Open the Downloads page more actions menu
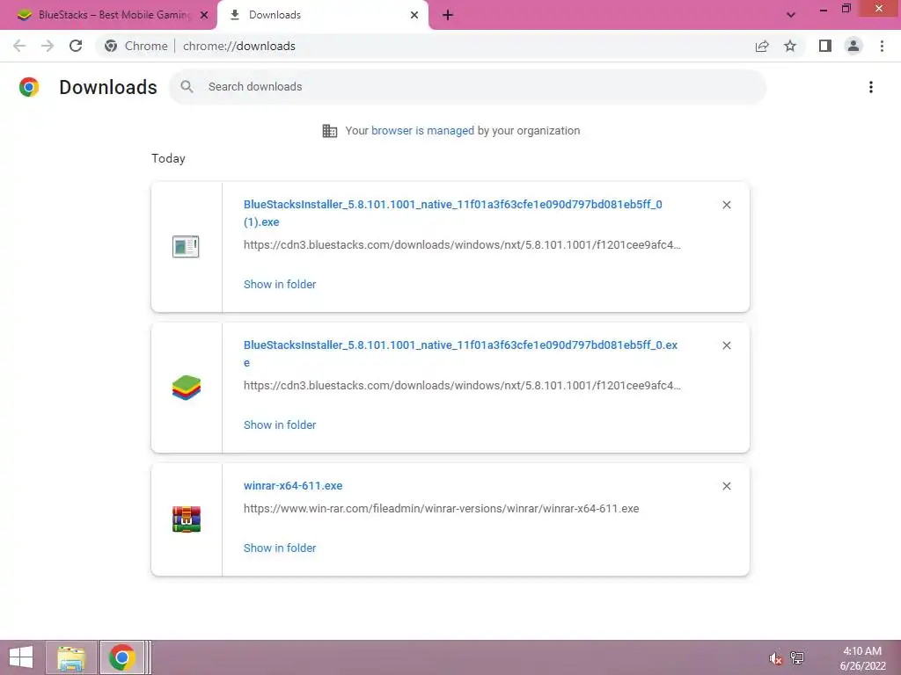901x675 pixels. point(870,87)
